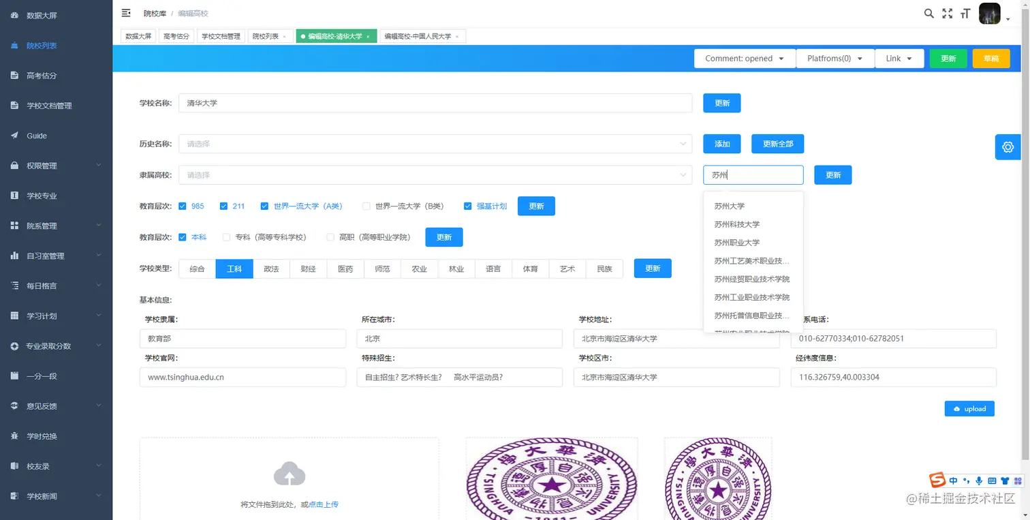Click the blue upload button
Image resolution: width=1030 pixels, height=520 pixels.
969,408
